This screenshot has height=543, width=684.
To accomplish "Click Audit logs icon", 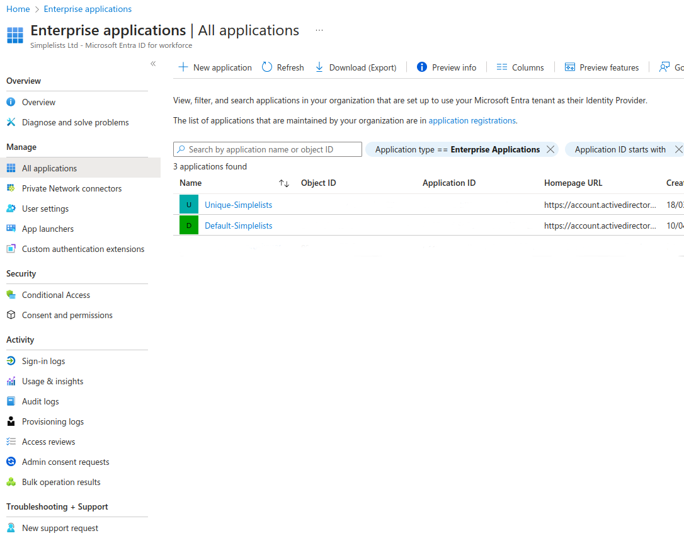I will coord(11,401).
